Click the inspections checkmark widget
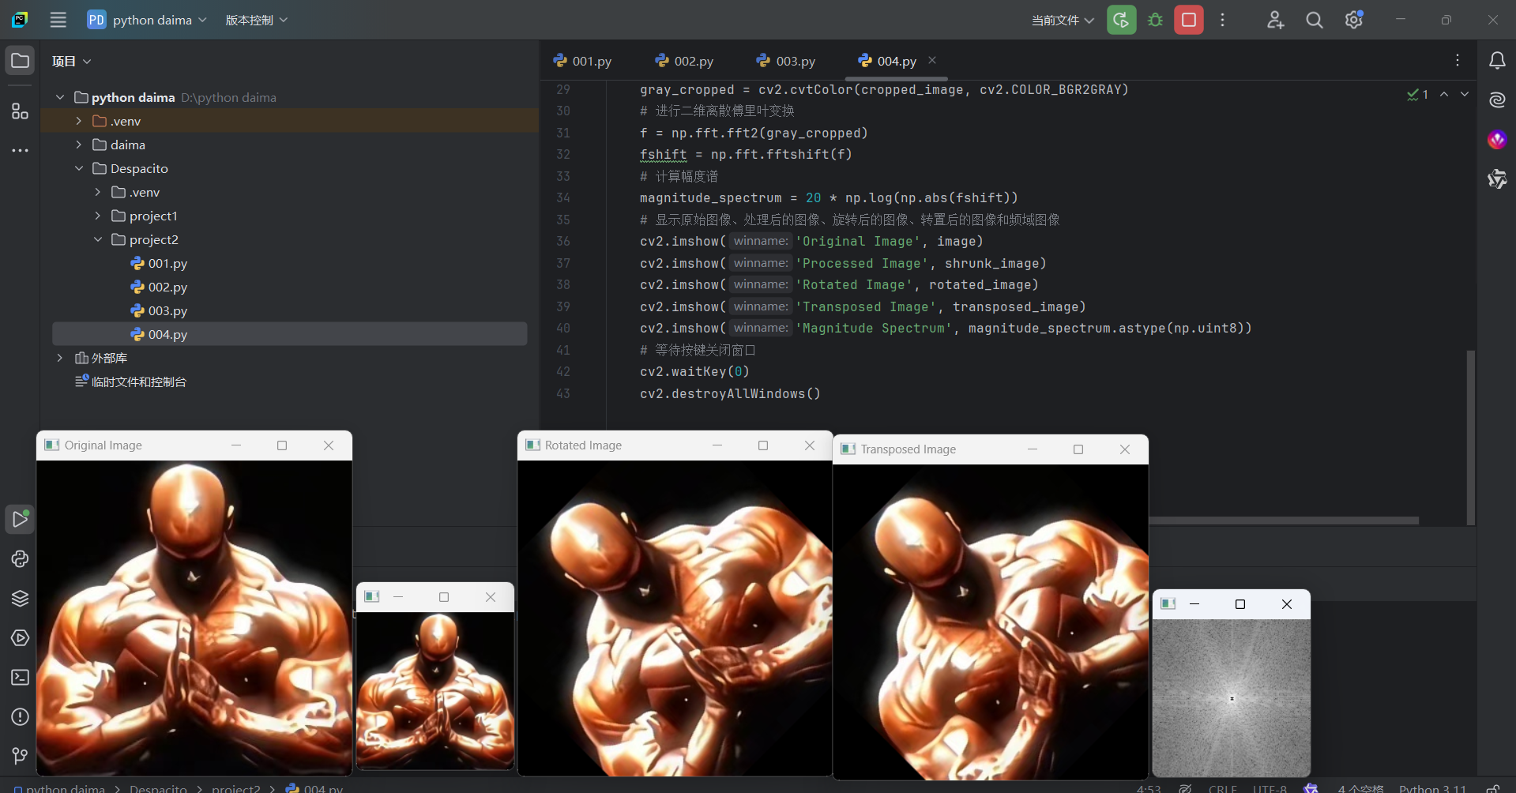This screenshot has width=1516, height=793. (x=1417, y=94)
